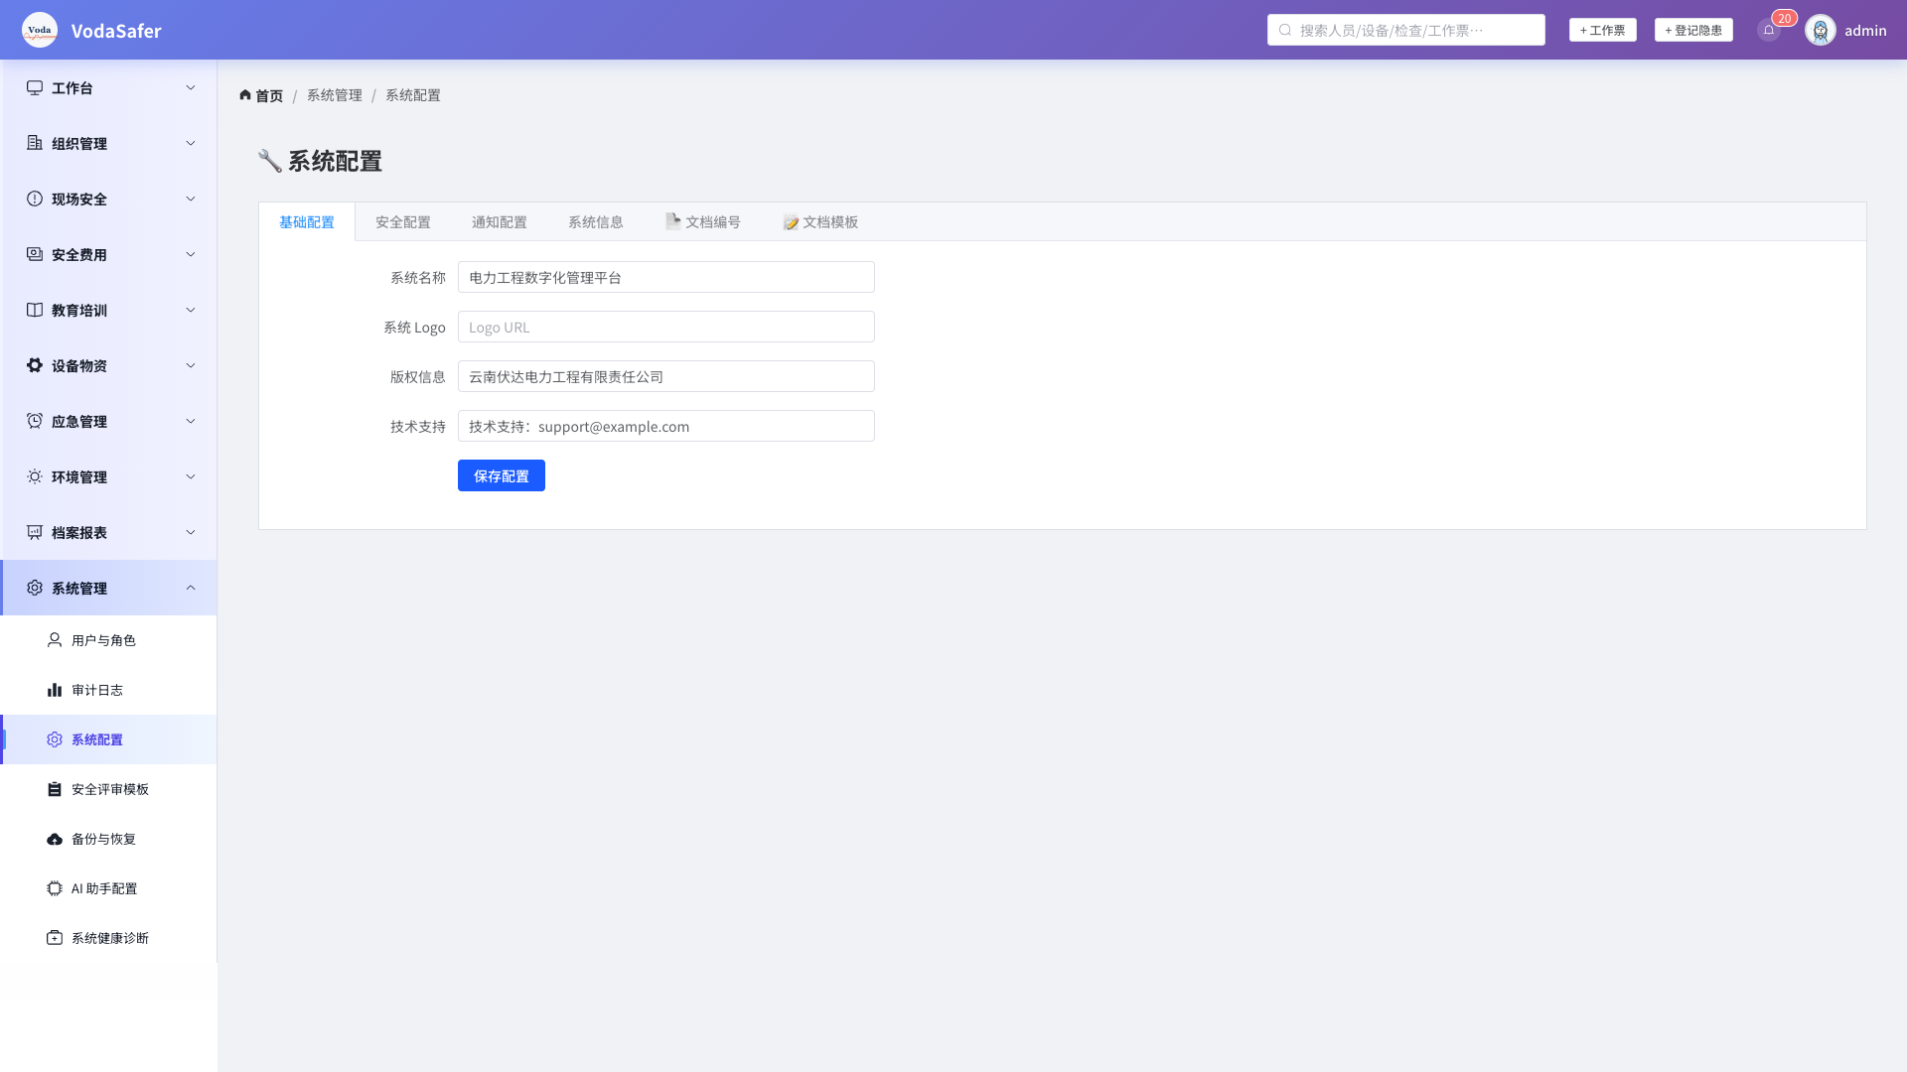Open 安全评审模板 clipboard icon item
This screenshot has height=1072, width=1907.
[x=108, y=789]
